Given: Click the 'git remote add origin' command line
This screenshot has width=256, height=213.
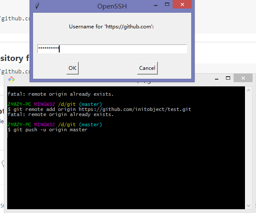Looking at the screenshot, I should tap(99, 109).
